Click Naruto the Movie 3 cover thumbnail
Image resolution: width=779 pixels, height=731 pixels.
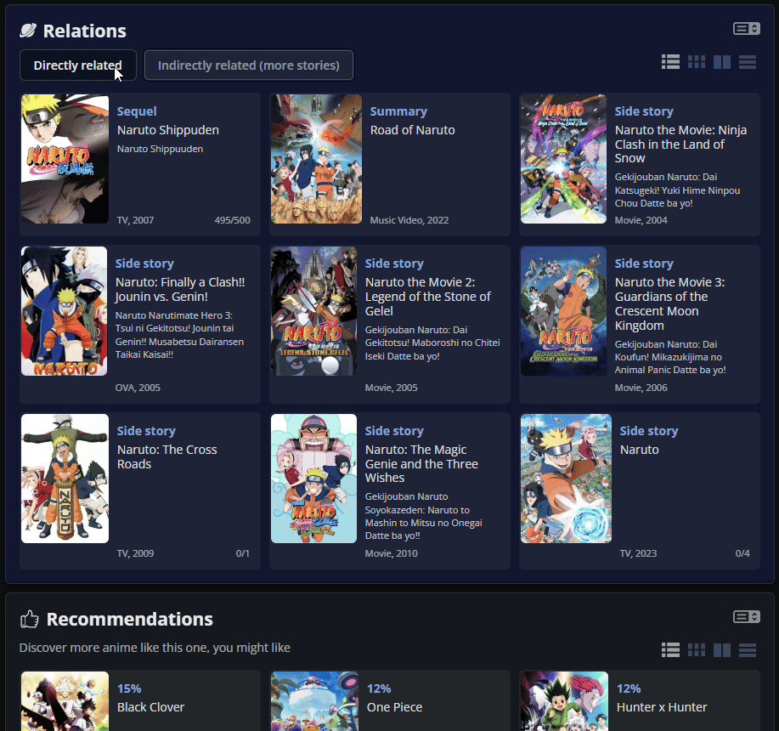(x=563, y=311)
